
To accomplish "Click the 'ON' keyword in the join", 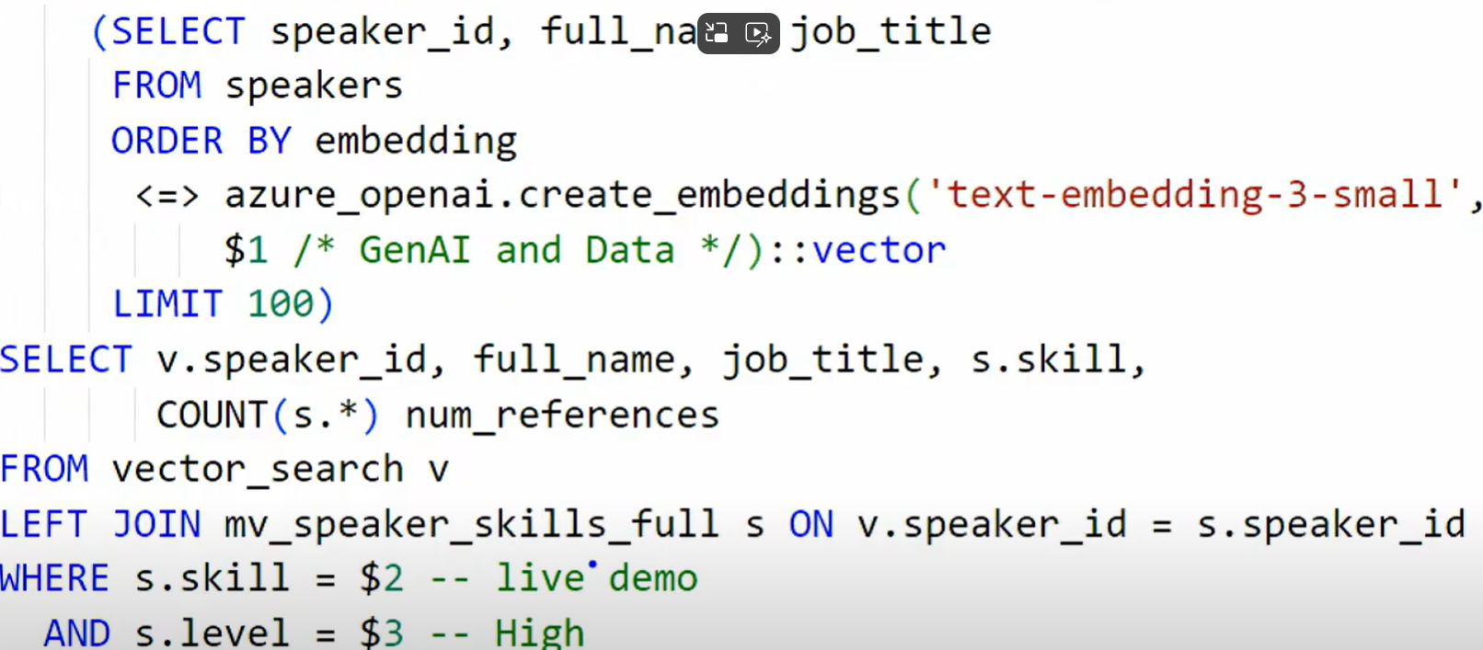I will pos(811,524).
